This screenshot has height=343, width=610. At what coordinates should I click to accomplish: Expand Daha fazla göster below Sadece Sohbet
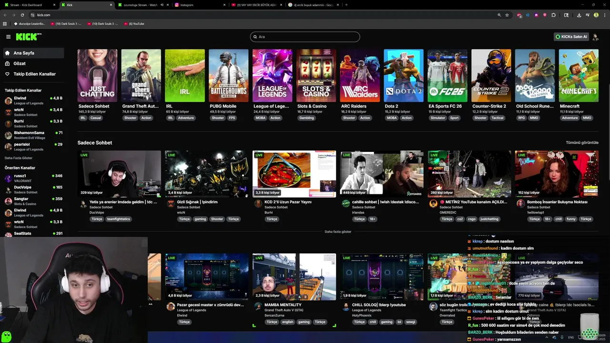(x=338, y=232)
